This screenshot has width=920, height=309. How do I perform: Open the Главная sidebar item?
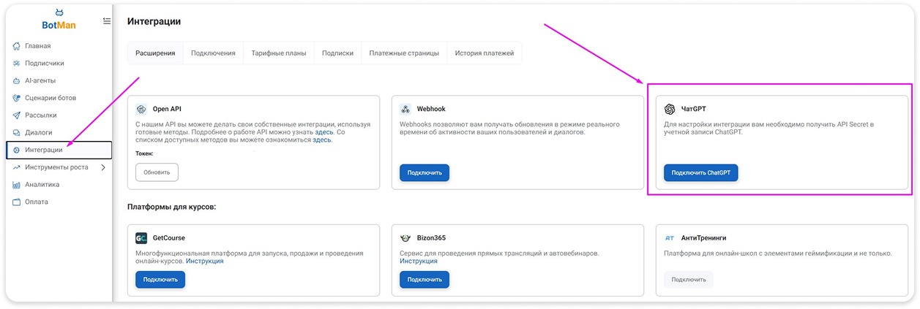(x=38, y=46)
